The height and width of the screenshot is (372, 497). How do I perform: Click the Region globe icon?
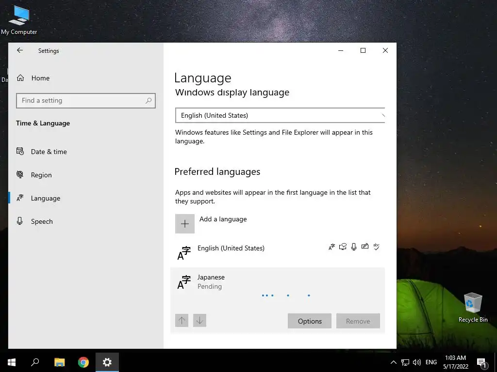(x=20, y=174)
